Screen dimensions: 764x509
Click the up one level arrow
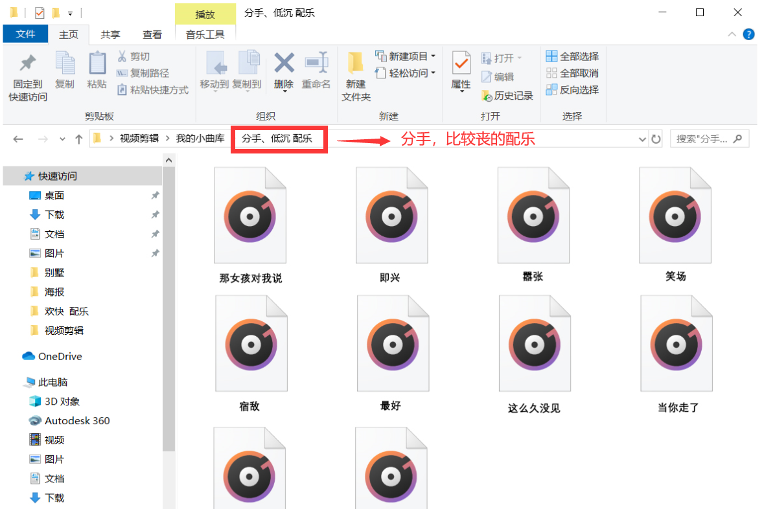[79, 139]
